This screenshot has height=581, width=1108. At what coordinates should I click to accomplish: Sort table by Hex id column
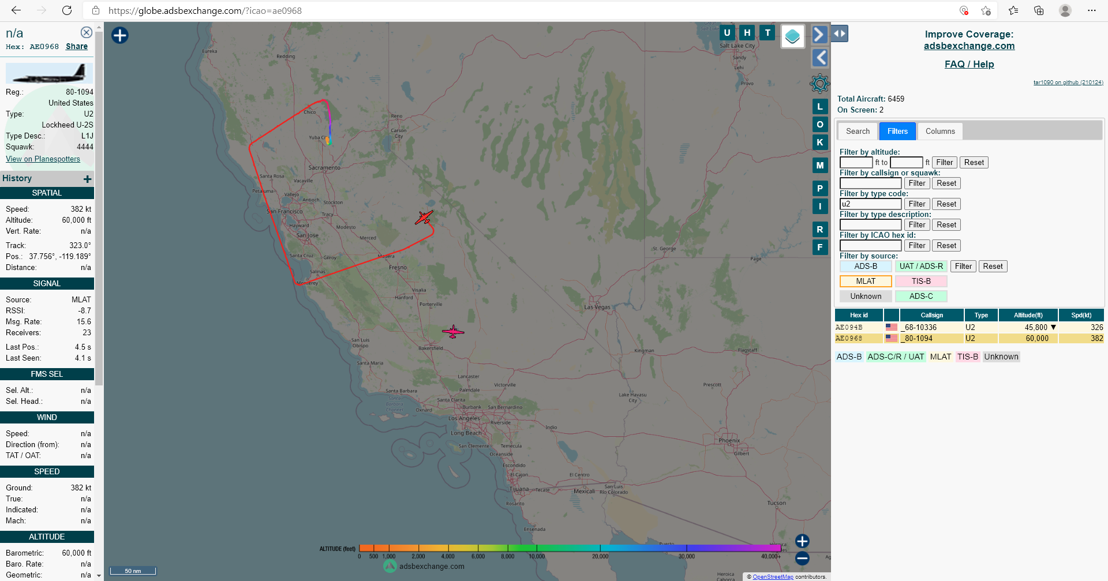pyautogui.click(x=859, y=315)
